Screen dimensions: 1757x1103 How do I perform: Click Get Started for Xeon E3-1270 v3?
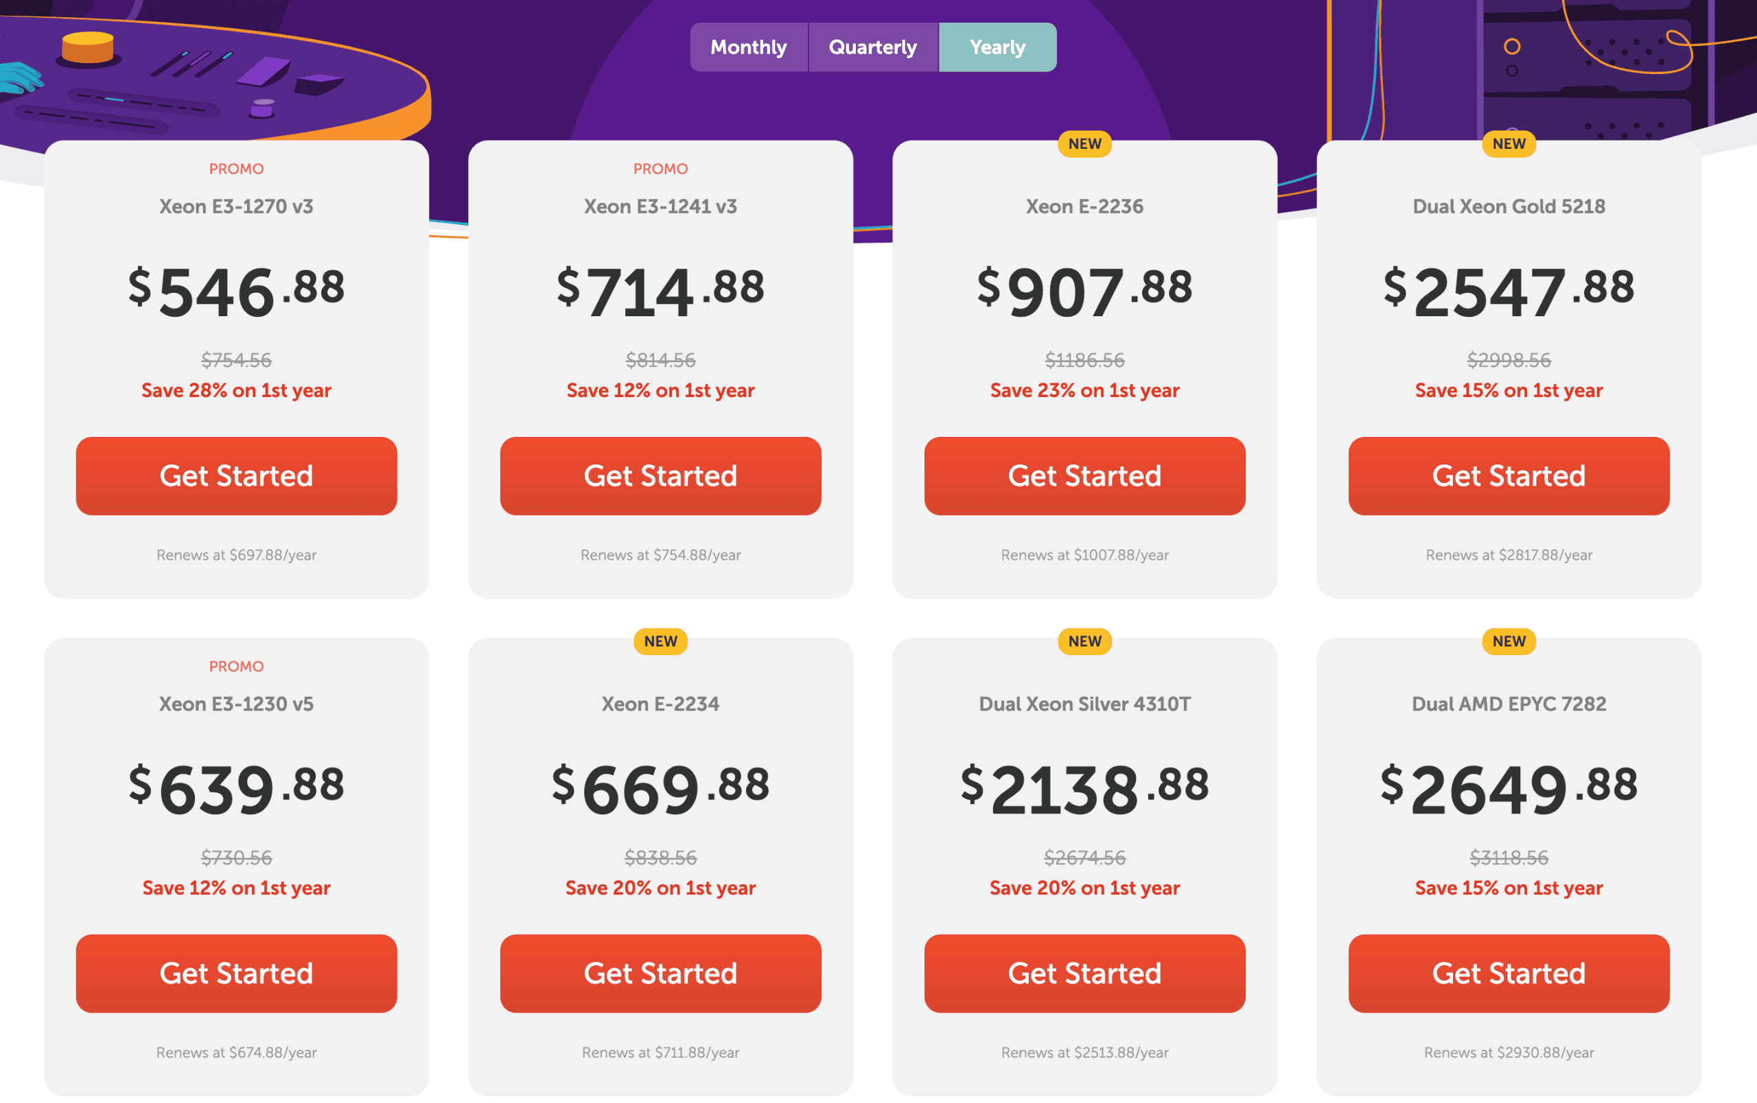coord(235,476)
